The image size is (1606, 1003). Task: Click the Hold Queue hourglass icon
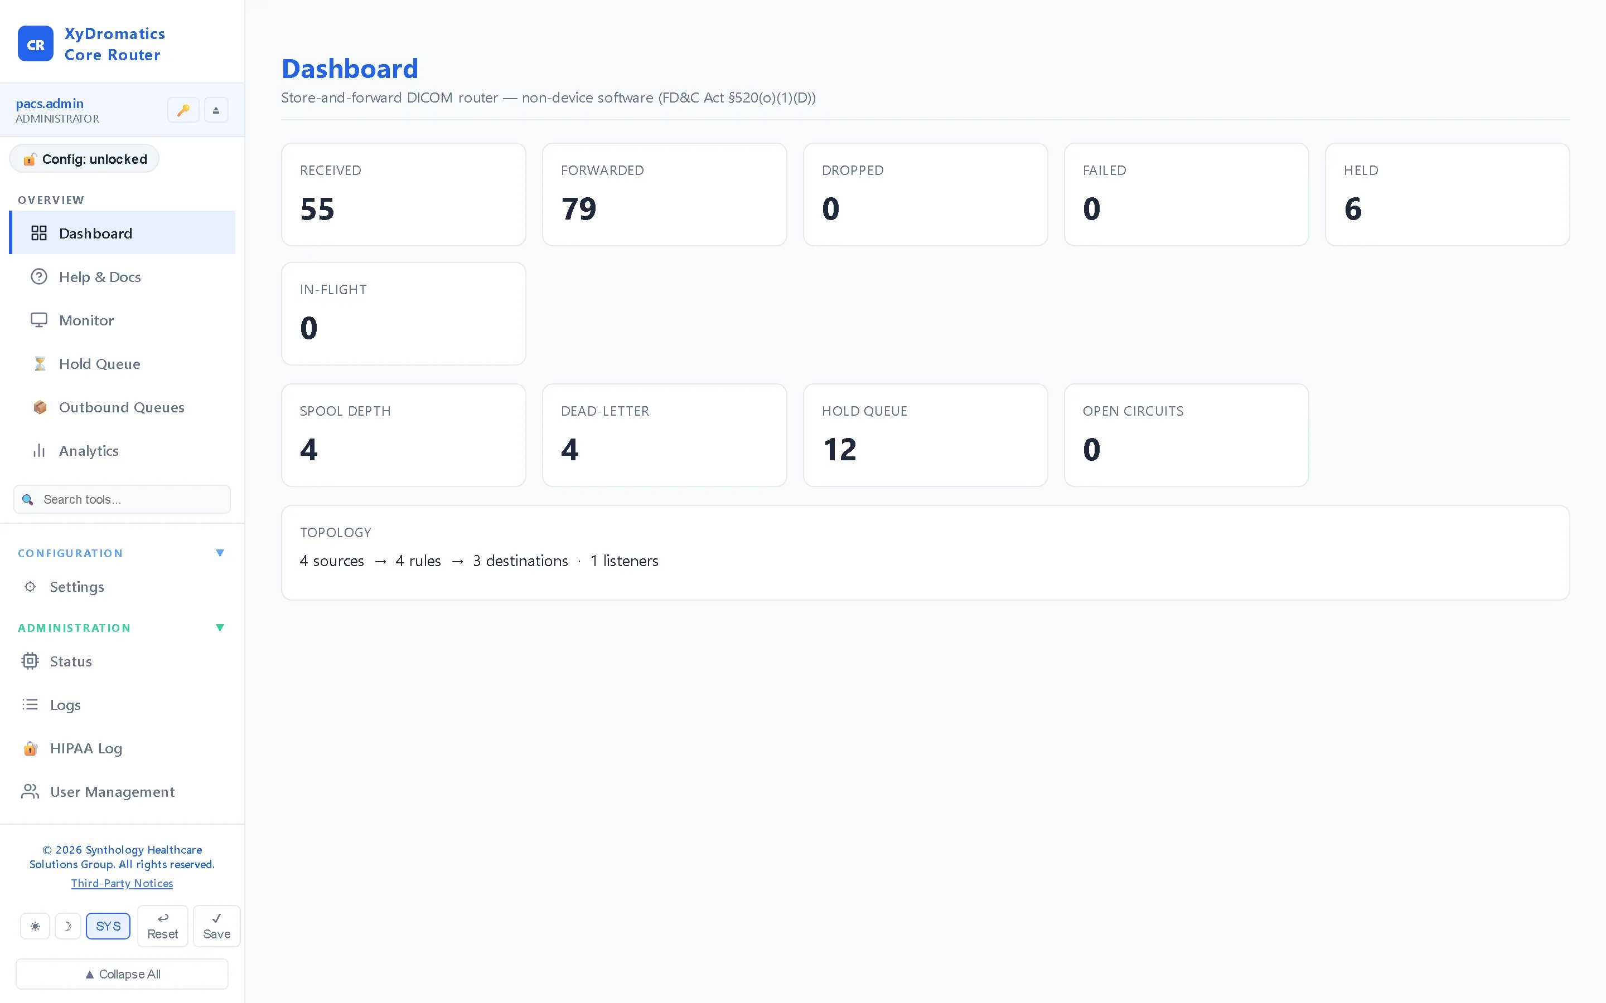click(x=40, y=363)
